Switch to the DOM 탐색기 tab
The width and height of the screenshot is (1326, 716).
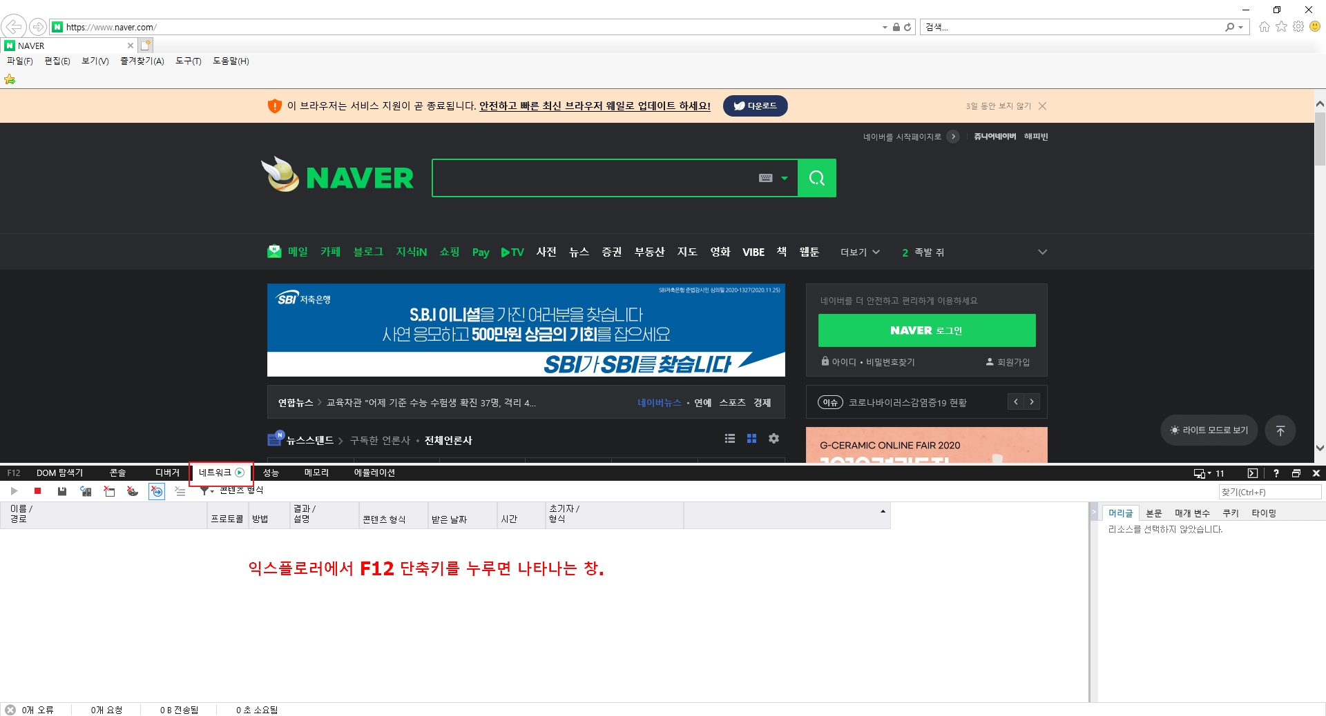pyautogui.click(x=59, y=473)
